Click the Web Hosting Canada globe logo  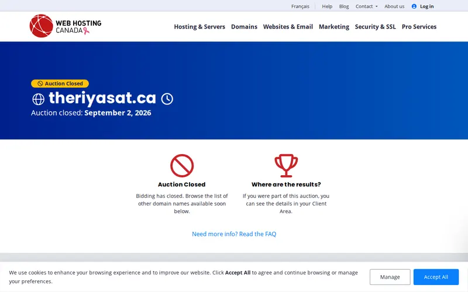[x=41, y=26]
